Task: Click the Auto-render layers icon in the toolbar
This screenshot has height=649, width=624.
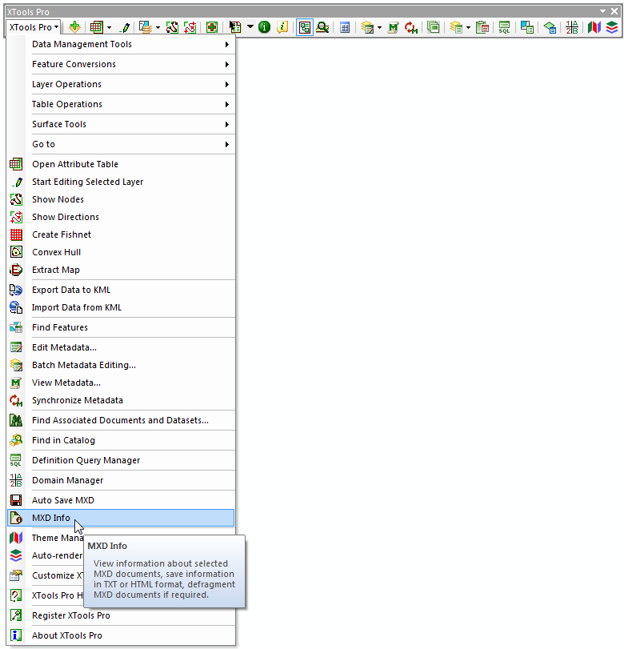Action: [612, 27]
